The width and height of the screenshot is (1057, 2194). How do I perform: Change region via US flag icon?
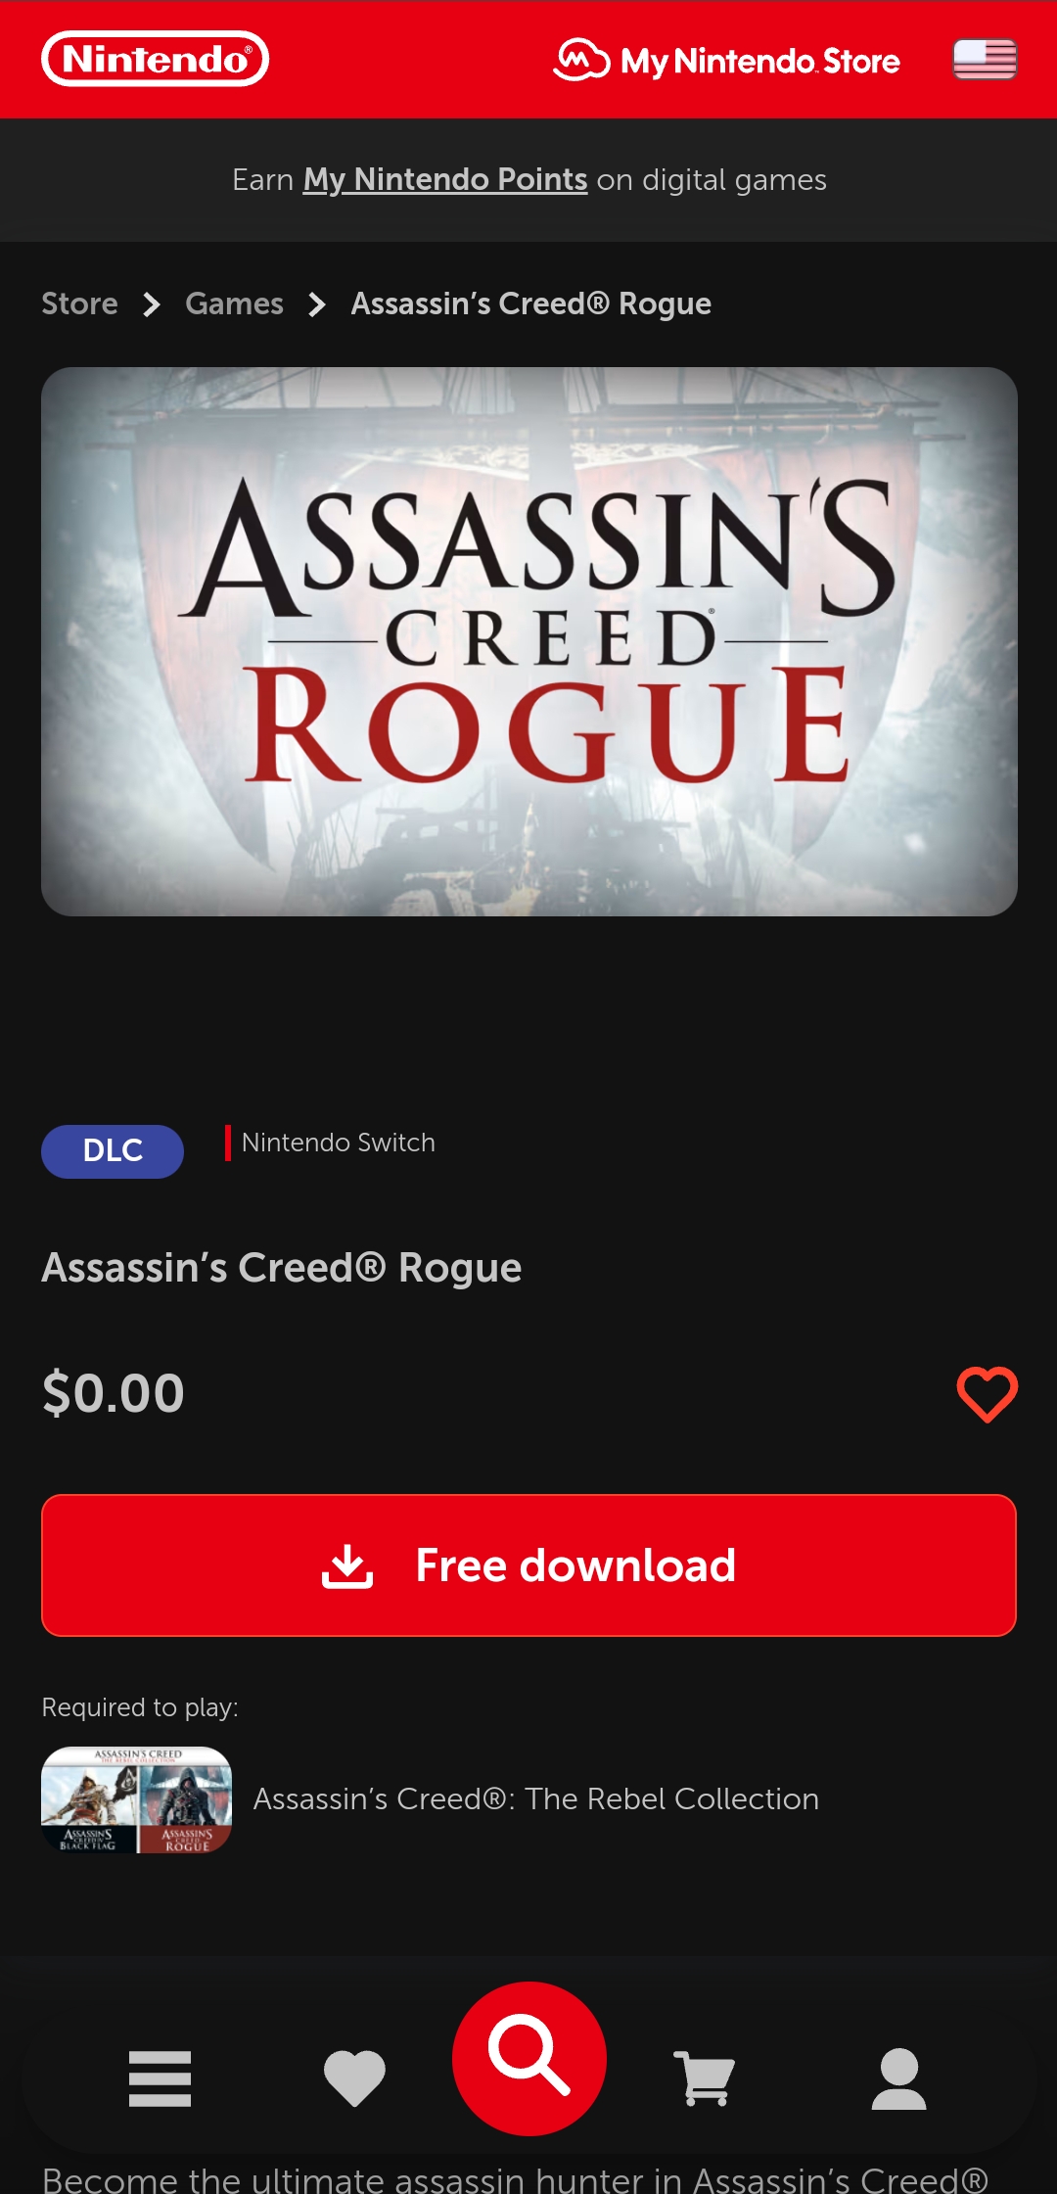coord(985,60)
